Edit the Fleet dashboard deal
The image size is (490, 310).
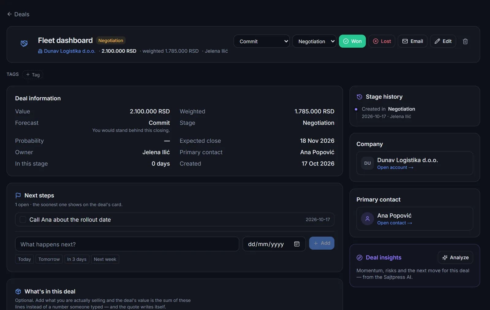click(x=443, y=41)
